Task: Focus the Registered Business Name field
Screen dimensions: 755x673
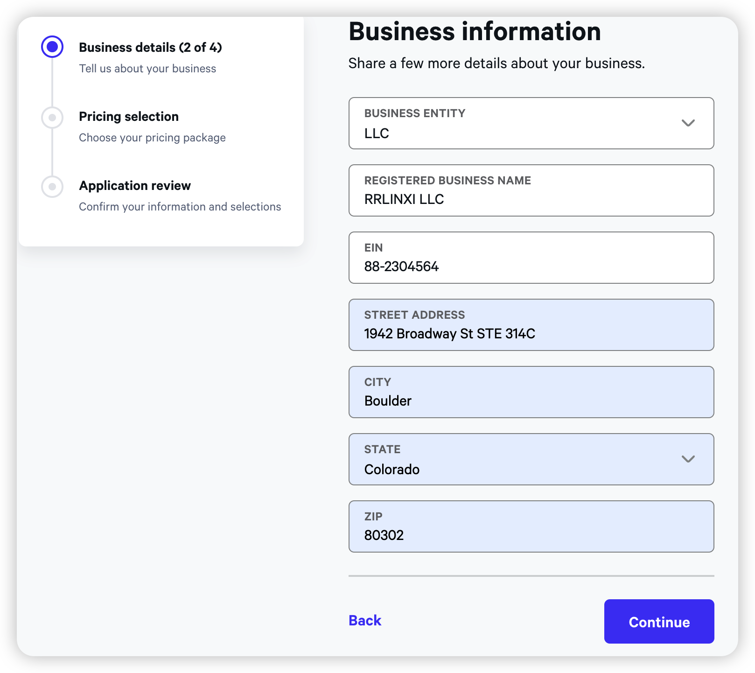Action: click(x=531, y=191)
